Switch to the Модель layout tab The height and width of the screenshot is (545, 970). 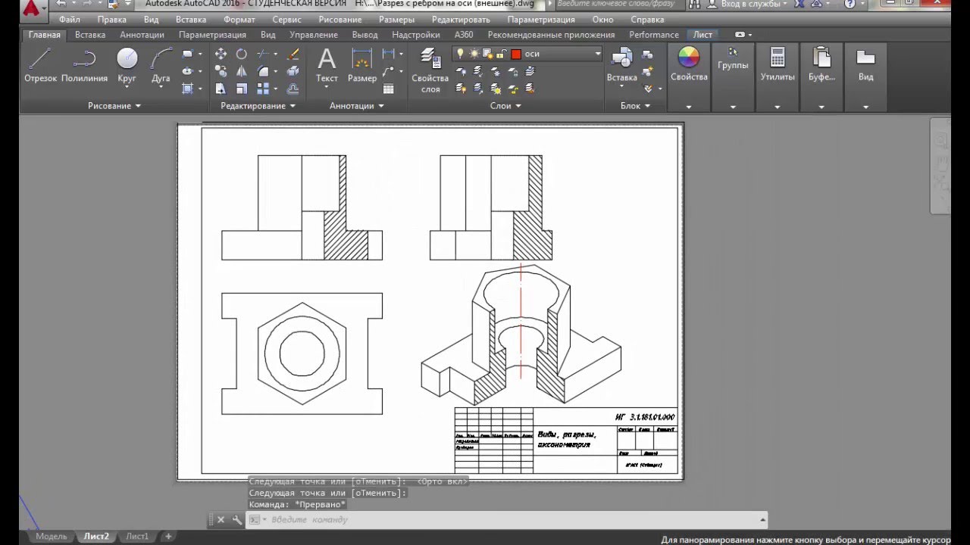click(x=52, y=537)
